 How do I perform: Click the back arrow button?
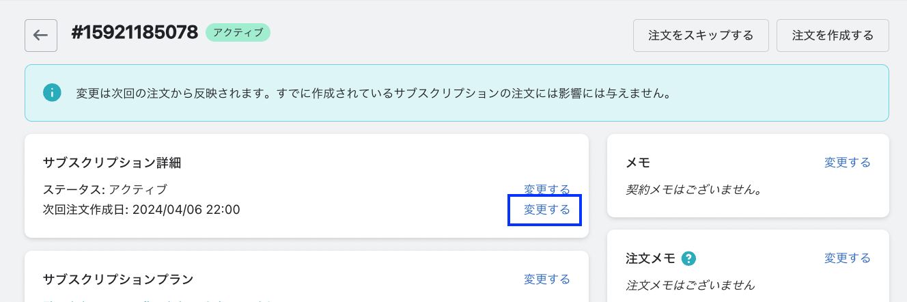pos(40,36)
